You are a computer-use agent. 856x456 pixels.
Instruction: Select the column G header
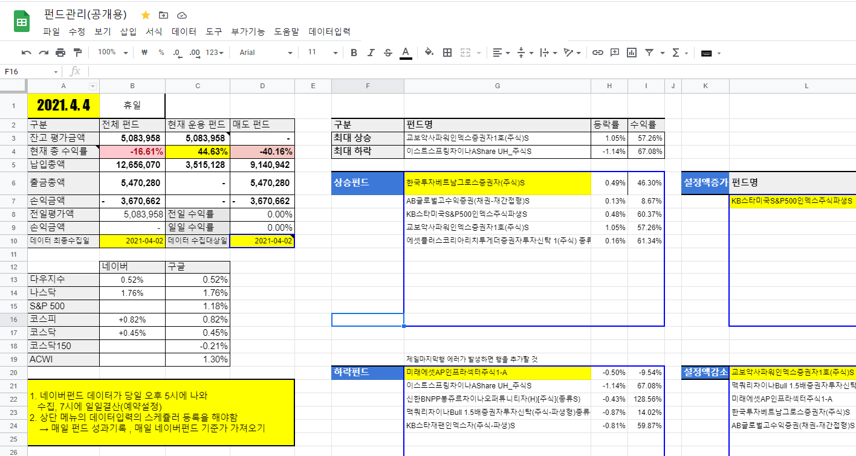tap(497, 86)
